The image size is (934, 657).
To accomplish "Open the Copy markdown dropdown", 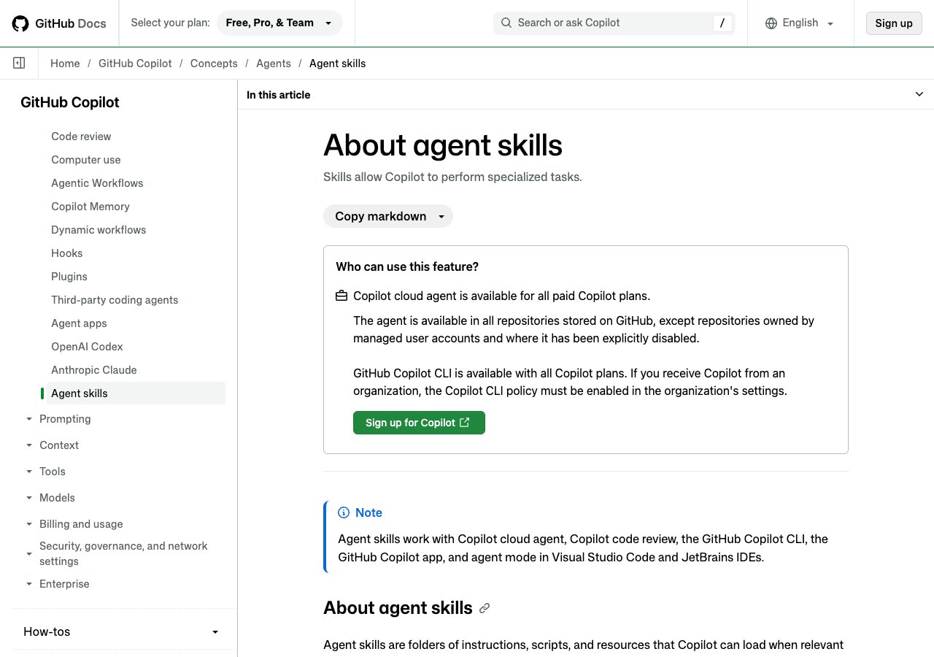I will (x=388, y=216).
